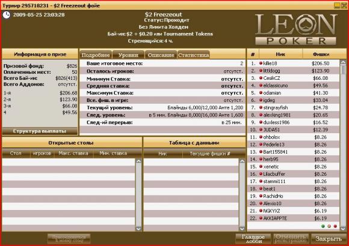Click the Структура выплаты button

(x=40, y=131)
